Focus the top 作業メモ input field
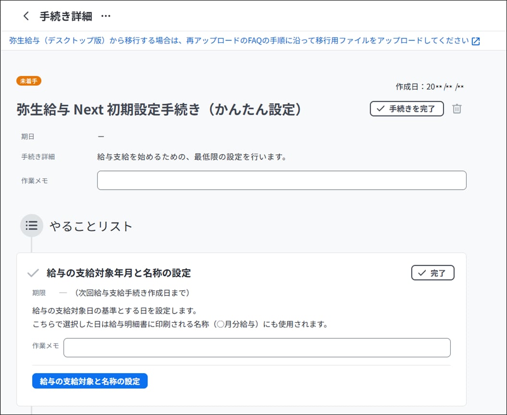 click(x=281, y=180)
